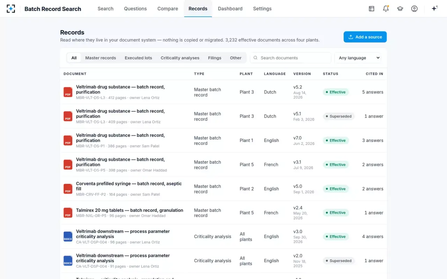The height and width of the screenshot is (279, 447).
Task: Open Talmirex 20 mg tablets record title
Action: (x=130, y=210)
